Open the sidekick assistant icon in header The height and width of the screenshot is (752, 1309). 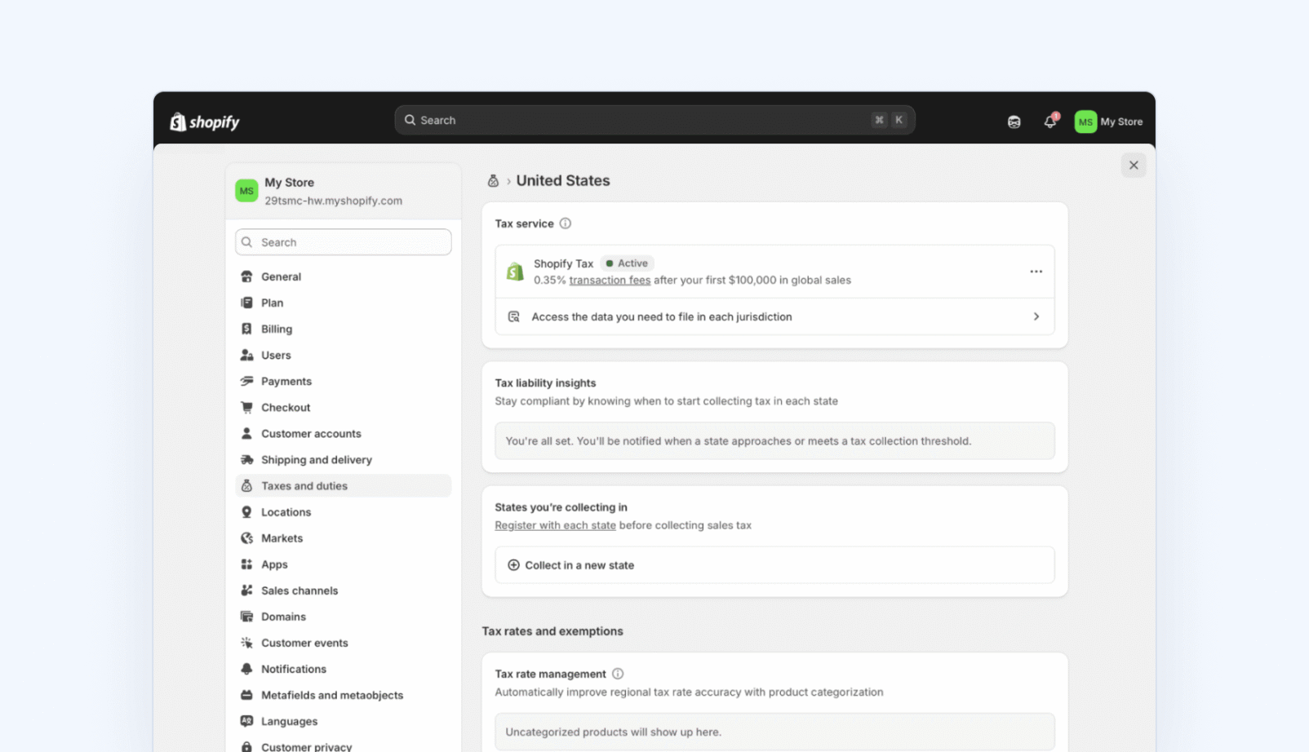(x=1014, y=122)
